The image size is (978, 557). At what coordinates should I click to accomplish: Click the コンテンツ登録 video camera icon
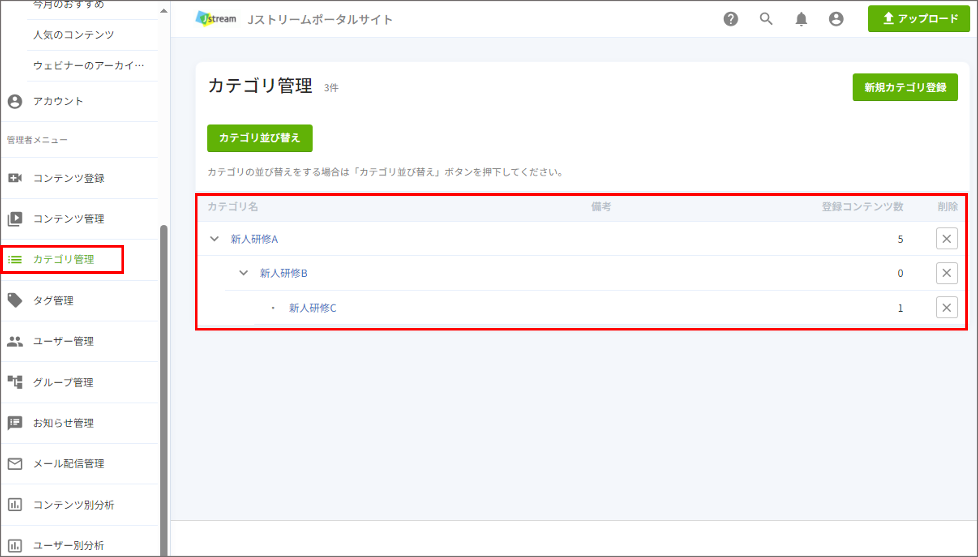[15, 178]
